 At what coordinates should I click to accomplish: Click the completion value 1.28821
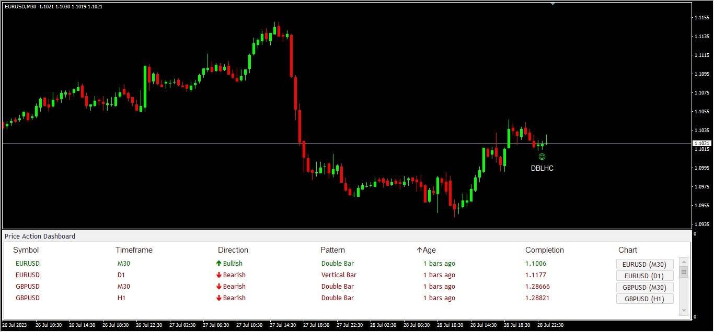click(537, 298)
